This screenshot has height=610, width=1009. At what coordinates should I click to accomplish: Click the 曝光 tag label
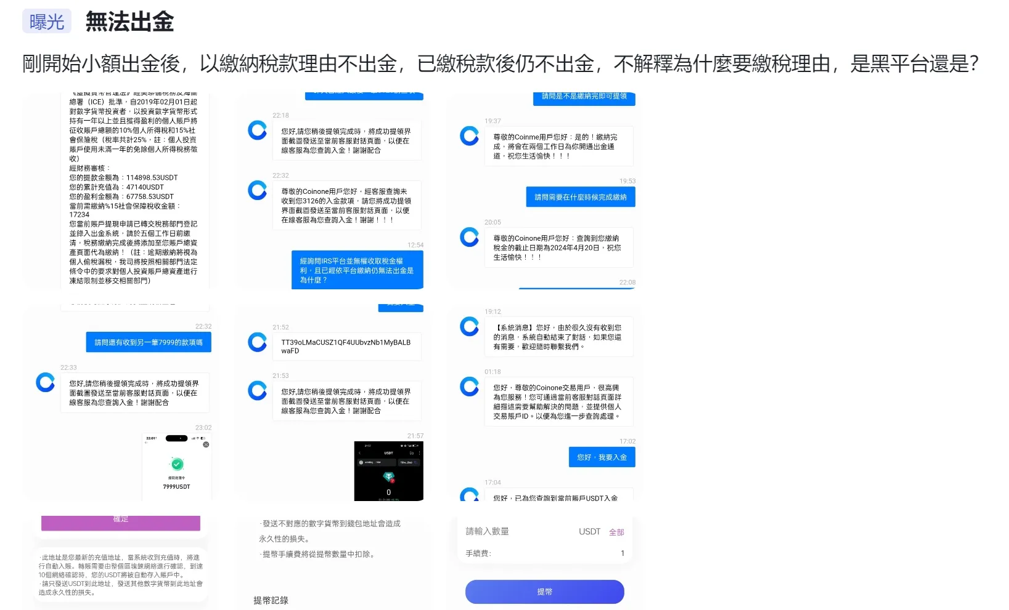coord(47,22)
